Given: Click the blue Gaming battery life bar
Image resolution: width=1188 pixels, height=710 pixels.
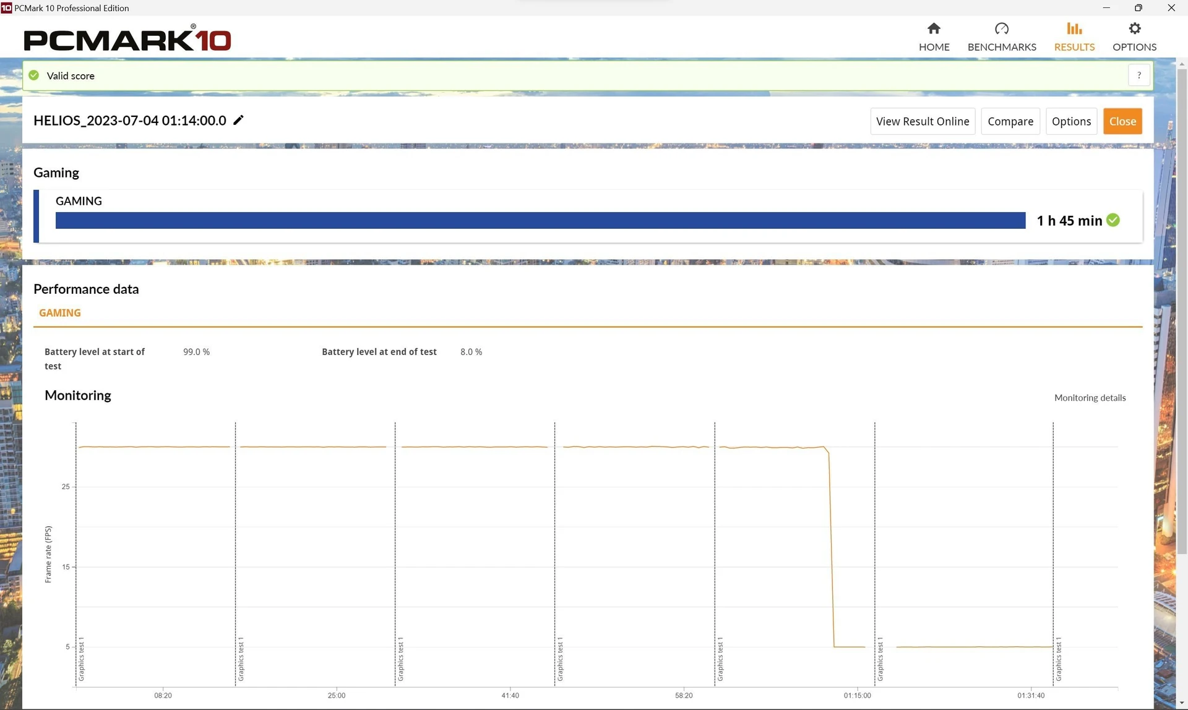Looking at the screenshot, I should point(540,220).
